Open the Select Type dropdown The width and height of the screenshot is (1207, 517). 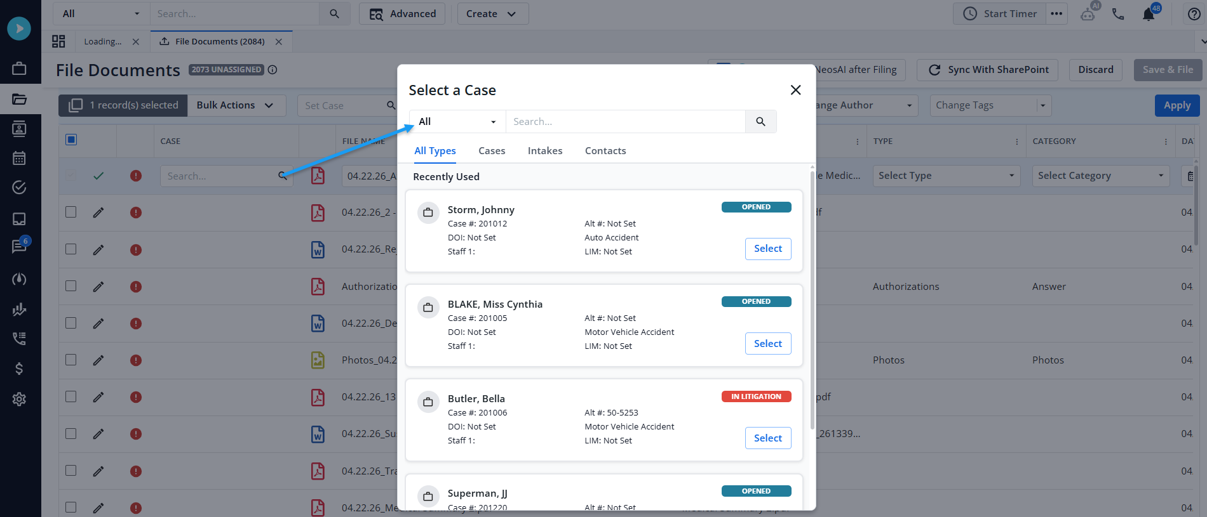tap(947, 176)
